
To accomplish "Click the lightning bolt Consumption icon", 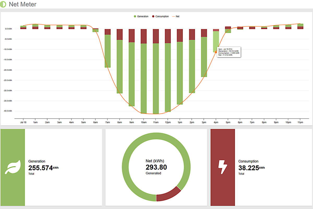I will pyautogui.click(x=222, y=167).
